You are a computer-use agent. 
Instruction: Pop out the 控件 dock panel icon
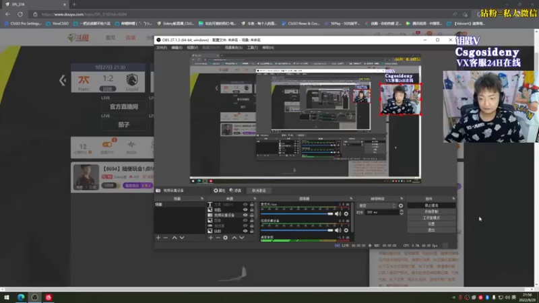pyautogui.click(x=453, y=199)
